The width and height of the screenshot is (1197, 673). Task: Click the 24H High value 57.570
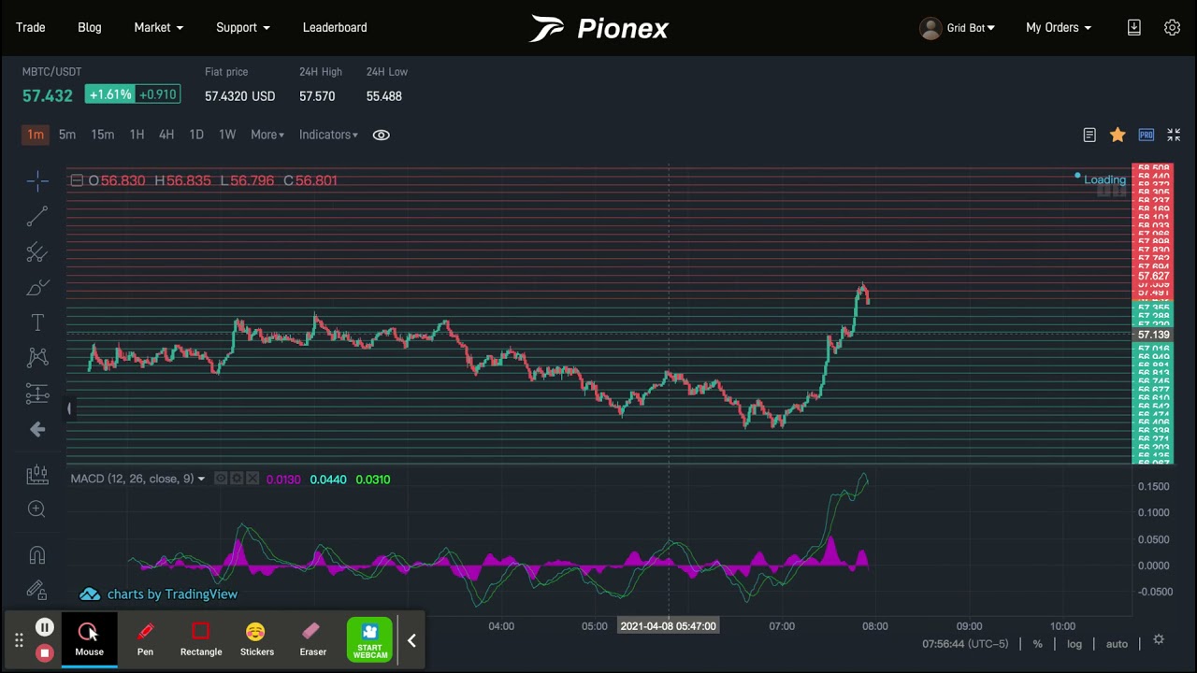click(317, 96)
